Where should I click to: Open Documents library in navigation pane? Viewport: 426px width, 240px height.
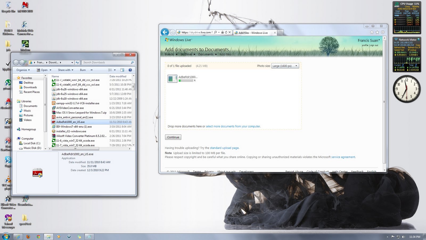30,106
